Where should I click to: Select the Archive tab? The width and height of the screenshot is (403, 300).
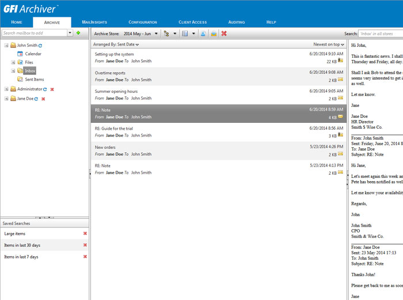point(52,22)
